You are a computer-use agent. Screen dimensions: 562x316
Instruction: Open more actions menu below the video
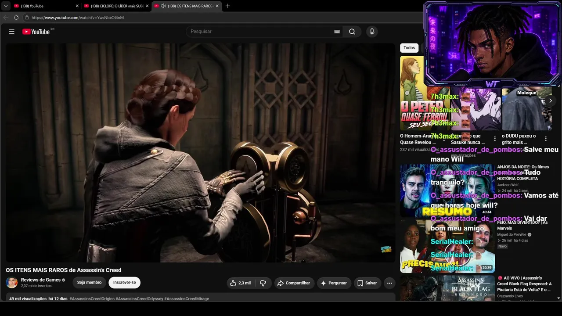click(389, 283)
